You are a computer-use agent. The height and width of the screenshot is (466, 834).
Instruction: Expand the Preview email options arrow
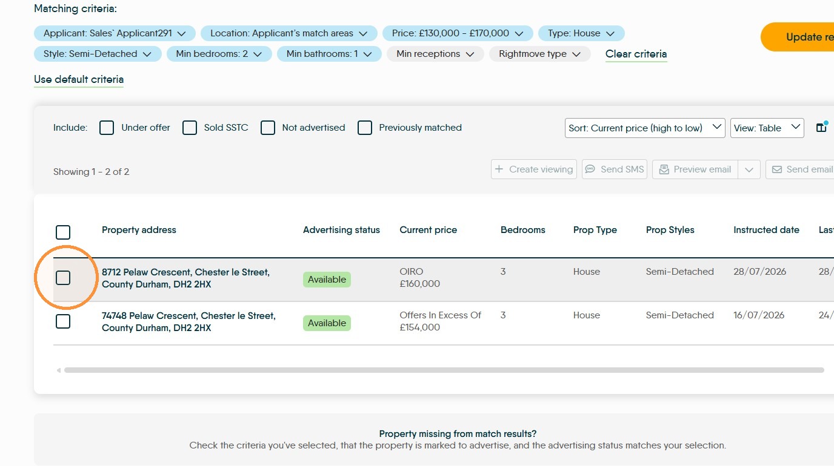[x=749, y=169]
